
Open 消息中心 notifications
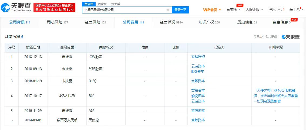click(x=277, y=9)
